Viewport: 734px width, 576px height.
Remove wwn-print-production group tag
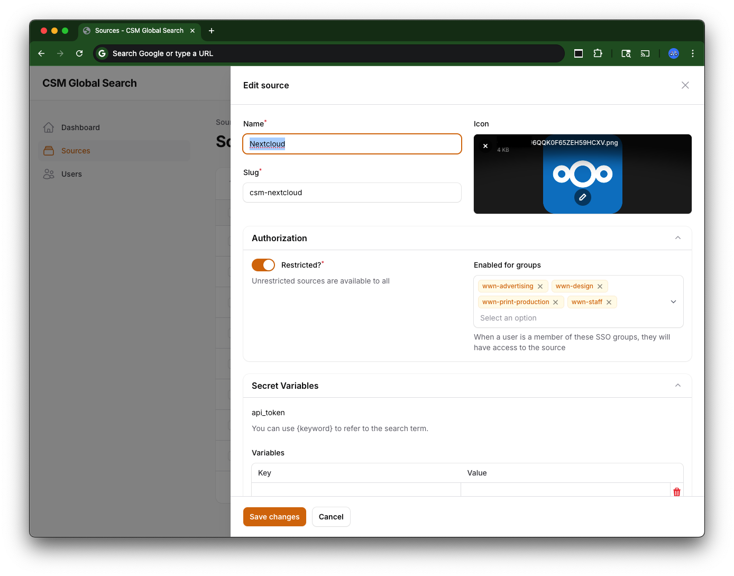coord(555,303)
